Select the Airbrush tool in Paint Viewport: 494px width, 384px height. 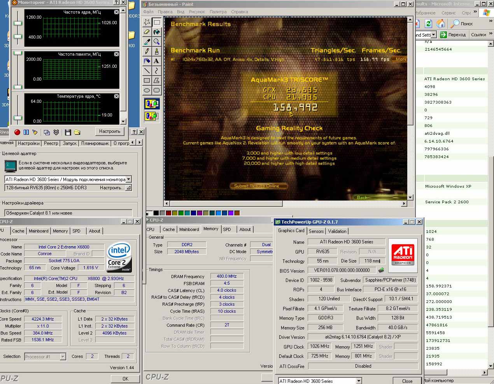(147, 61)
